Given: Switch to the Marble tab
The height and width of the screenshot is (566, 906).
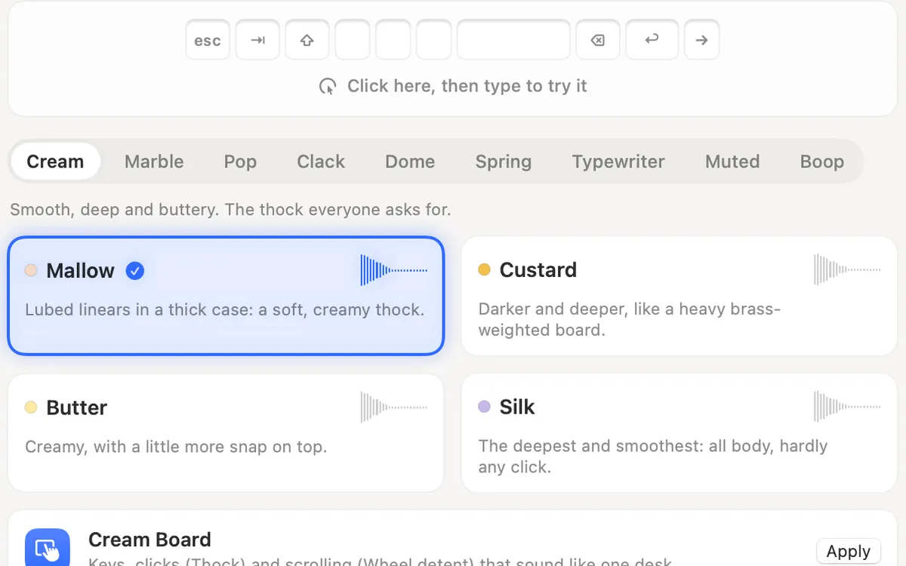Looking at the screenshot, I should (x=154, y=161).
